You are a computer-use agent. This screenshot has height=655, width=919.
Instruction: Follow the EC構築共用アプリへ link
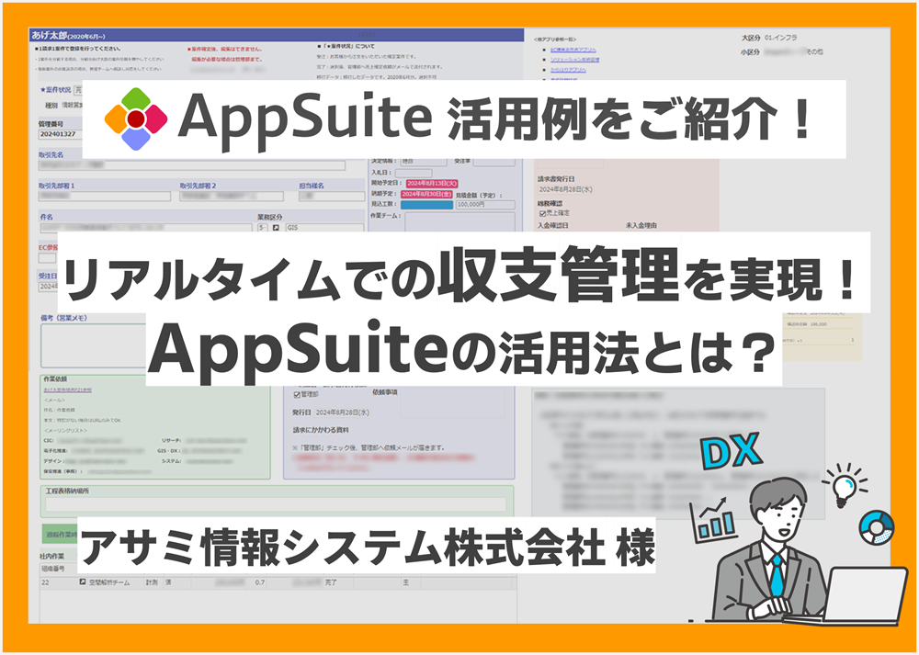(572, 49)
